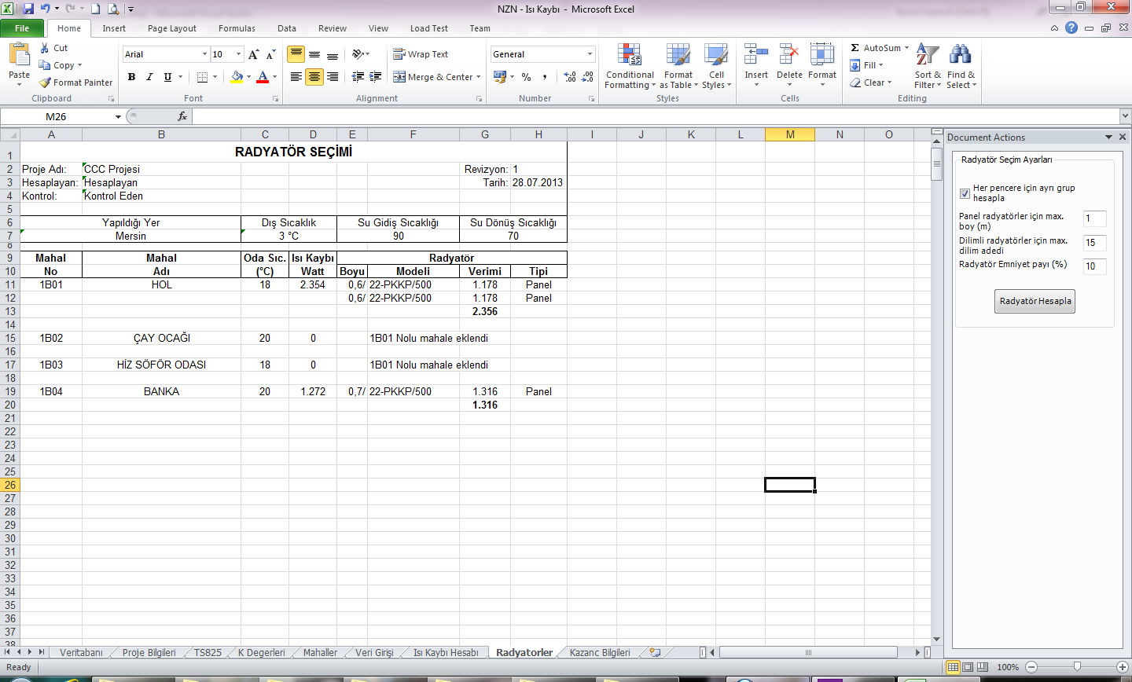This screenshot has width=1132, height=682.
Task: Toggle 'Her pencere için ayrı grup hesapla' checkbox
Action: pyautogui.click(x=965, y=193)
